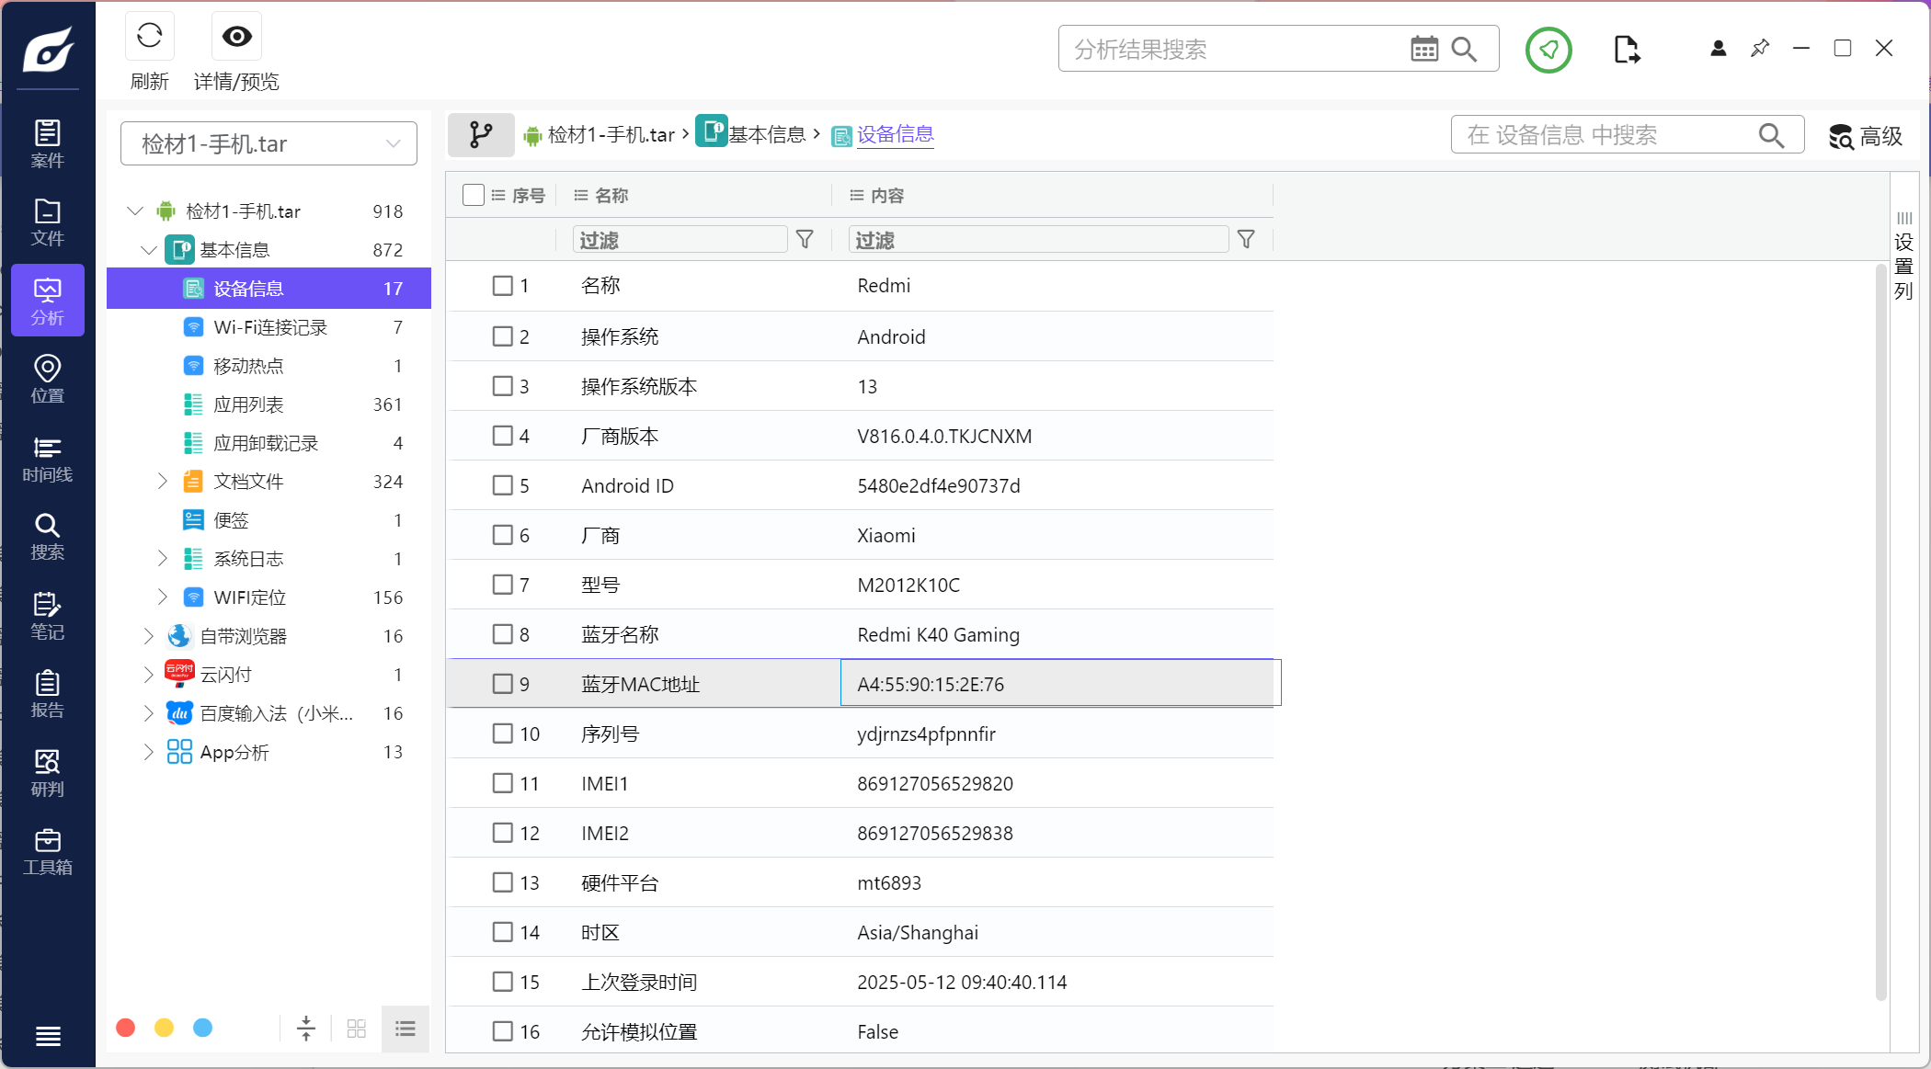Toggle the select-all checkbox in header
The image size is (1931, 1069).
474,195
